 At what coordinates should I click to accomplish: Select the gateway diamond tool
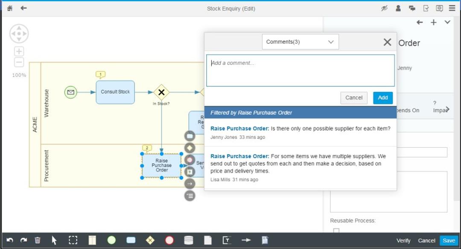[150, 240]
